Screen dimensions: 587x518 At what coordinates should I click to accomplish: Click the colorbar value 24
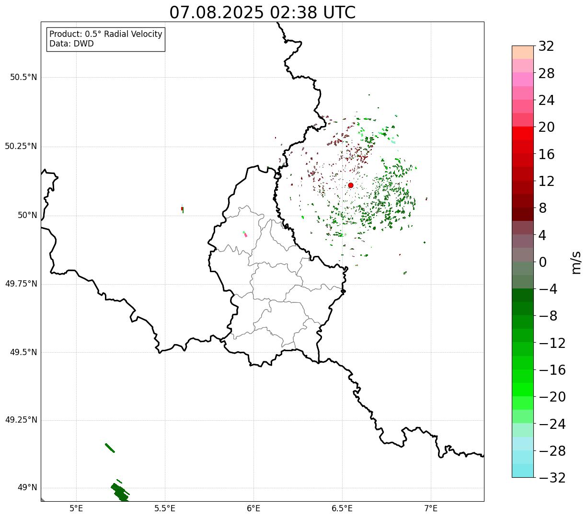(x=546, y=100)
